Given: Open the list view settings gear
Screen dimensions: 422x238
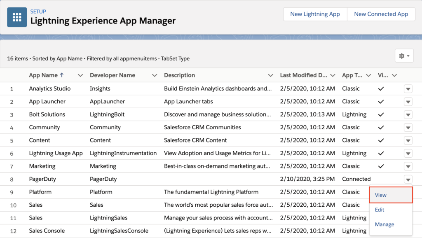Looking at the screenshot, I should [x=403, y=56].
